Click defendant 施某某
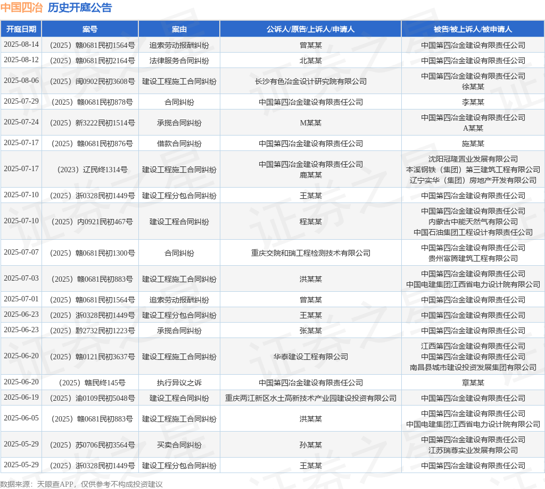The width and height of the screenshot is (545, 489). point(473,144)
